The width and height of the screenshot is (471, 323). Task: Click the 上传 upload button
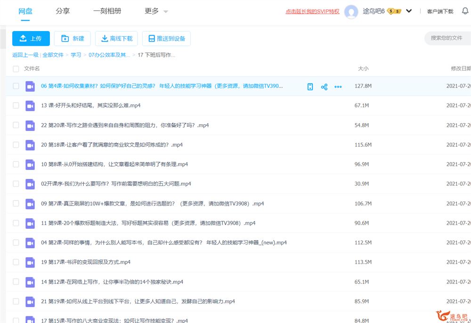[x=31, y=39]
